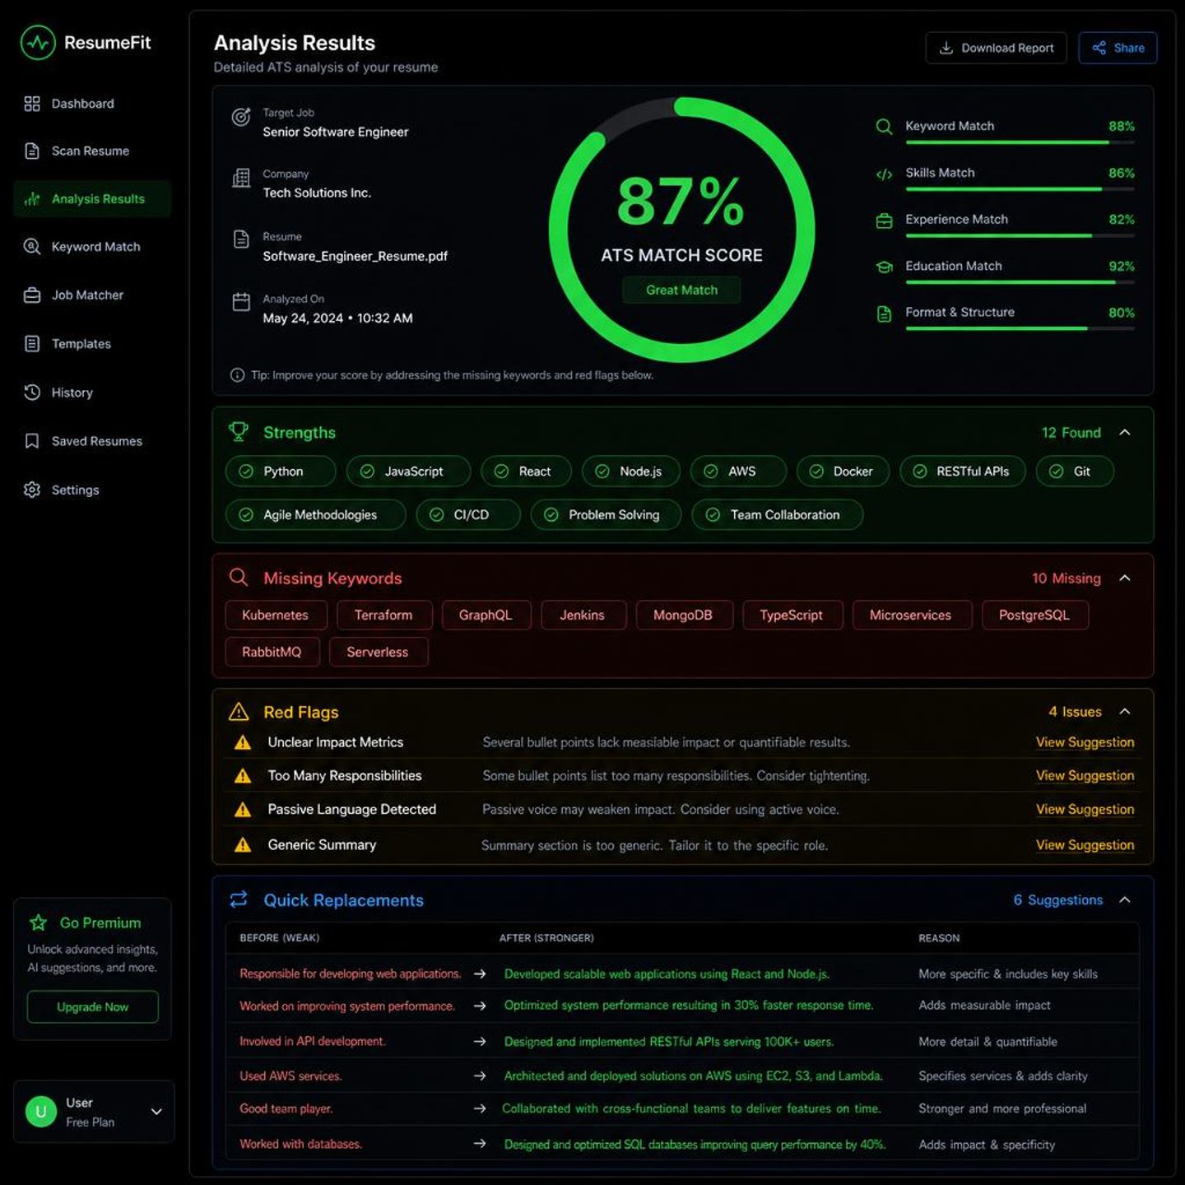
Task: Click the Job Matcher briefcase icon
Action: (x=32, y=295)
